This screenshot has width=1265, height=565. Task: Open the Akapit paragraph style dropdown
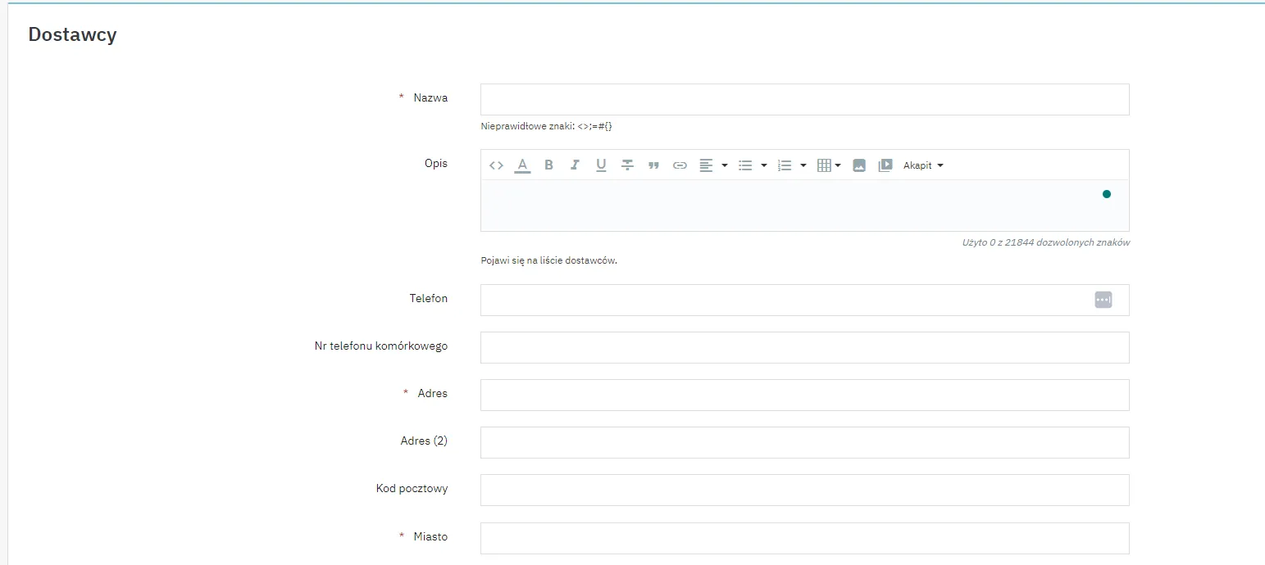tap(923, 165)
